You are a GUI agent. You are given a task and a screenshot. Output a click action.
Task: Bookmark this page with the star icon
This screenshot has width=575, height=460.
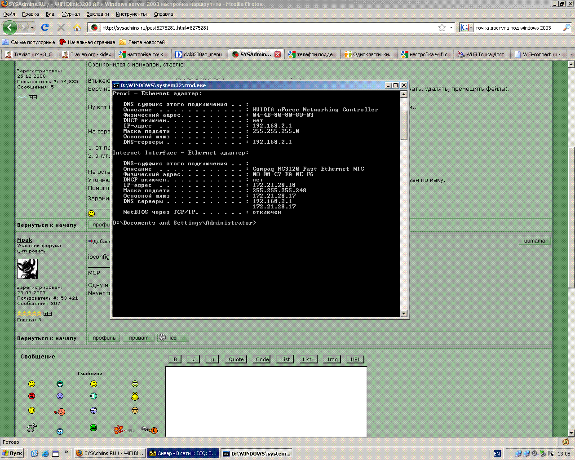pyautogui.click(x=442, y=27)
